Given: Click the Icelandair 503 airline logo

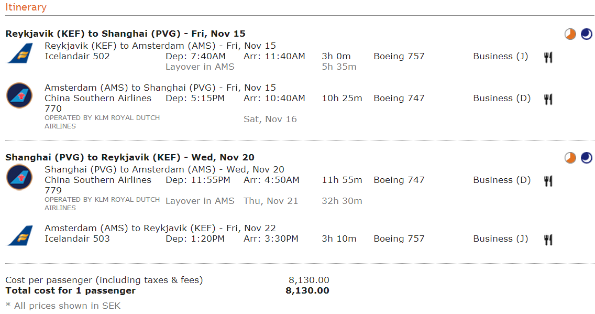Looking at the screenshot, I should click(20, 235).
